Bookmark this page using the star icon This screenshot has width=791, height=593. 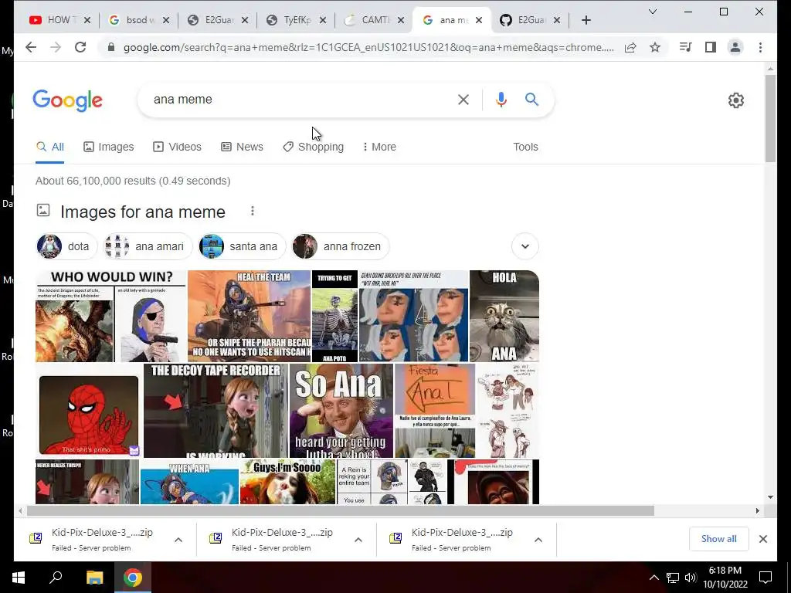tap(655, 47)
